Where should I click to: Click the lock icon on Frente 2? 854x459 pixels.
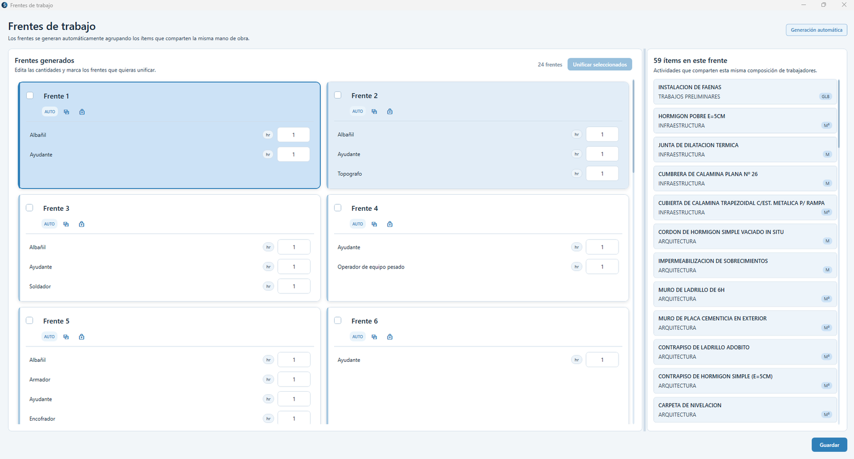[390, 112]
